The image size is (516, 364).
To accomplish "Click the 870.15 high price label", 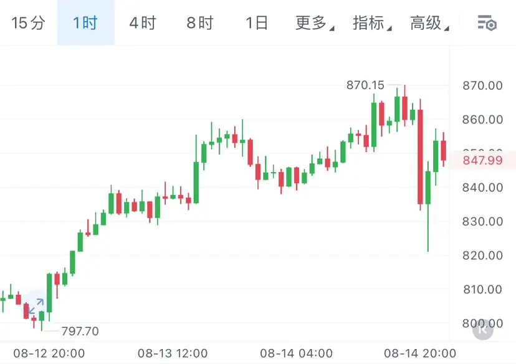I will [365, 85].
